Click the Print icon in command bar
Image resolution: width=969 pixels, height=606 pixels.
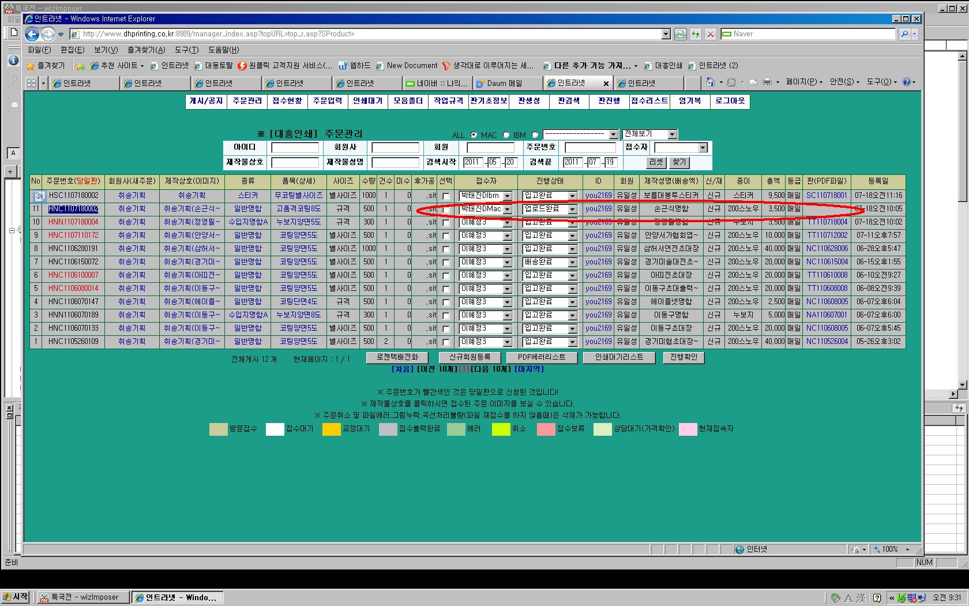point(767,83)
